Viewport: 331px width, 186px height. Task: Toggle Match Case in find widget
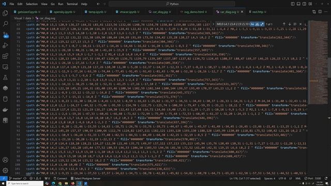click(x=252, y=24)
